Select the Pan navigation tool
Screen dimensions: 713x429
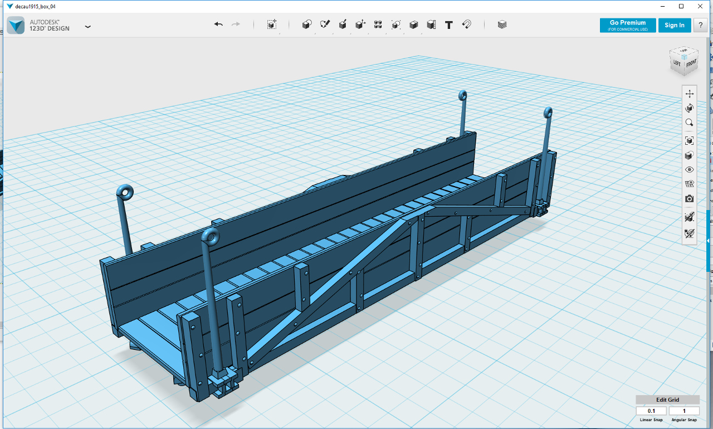click(x=690, y=94)
